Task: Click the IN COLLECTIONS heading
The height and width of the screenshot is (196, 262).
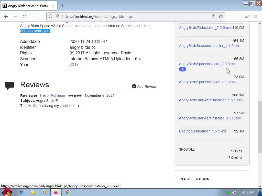Action: tap(194, 179)
